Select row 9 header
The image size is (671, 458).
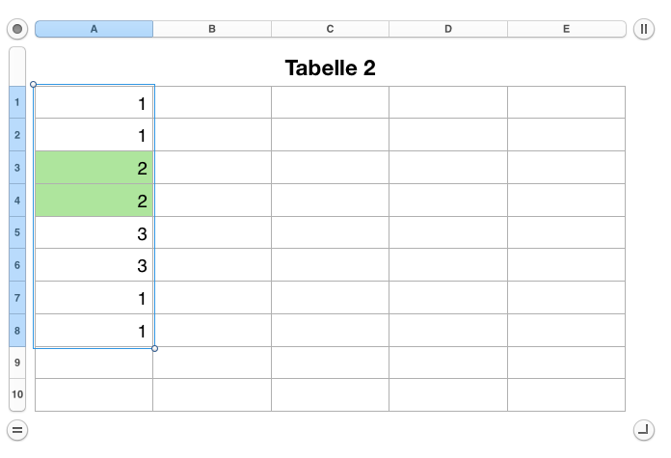click(17, 364)
